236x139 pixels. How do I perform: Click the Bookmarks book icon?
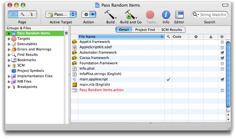pyautogui.click(x=14, y=60)
